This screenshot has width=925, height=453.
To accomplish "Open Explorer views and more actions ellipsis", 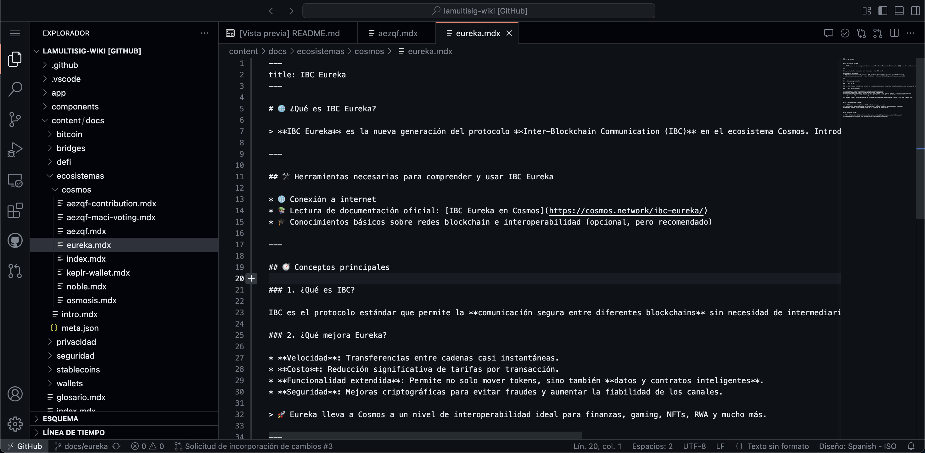I will [204, 33].
